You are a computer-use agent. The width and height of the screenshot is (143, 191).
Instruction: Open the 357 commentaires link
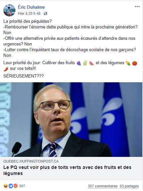[x=103, y=186]
